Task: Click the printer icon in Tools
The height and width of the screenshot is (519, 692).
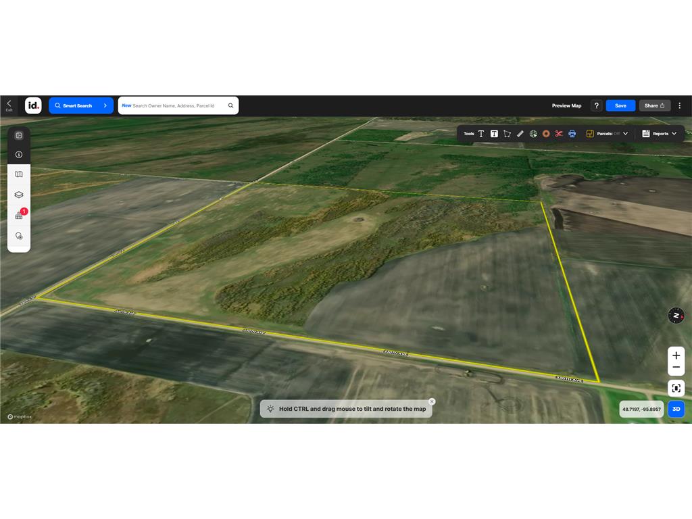Action: click(572, 134)
